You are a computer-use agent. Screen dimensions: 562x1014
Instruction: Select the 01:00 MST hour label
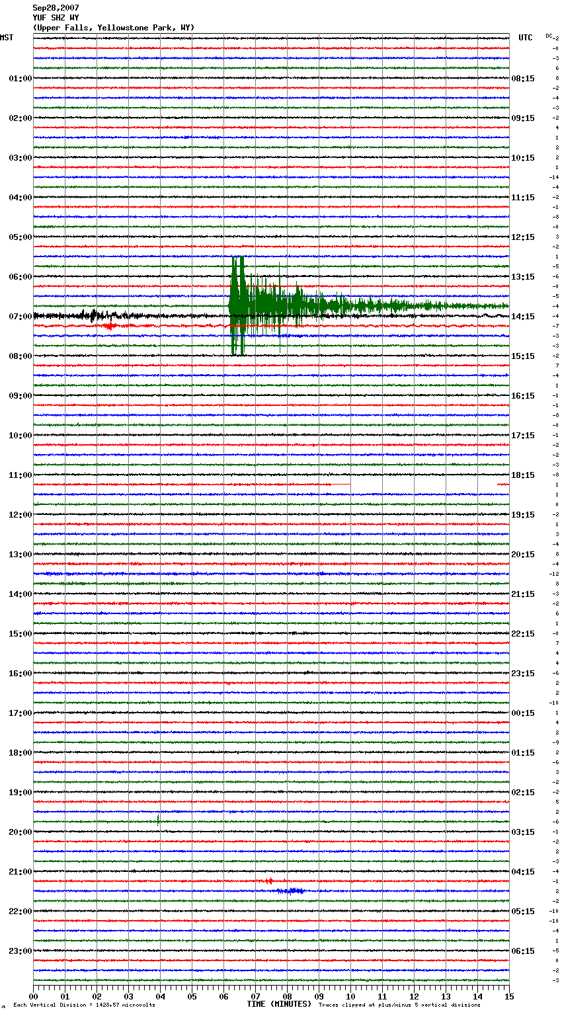click(x=20, y=79)
